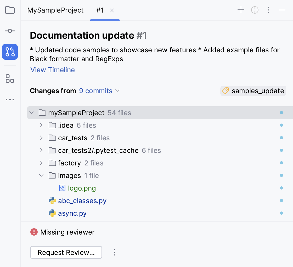
Task: Switch to the MySampleProject tab
Action: pos(55,10)
